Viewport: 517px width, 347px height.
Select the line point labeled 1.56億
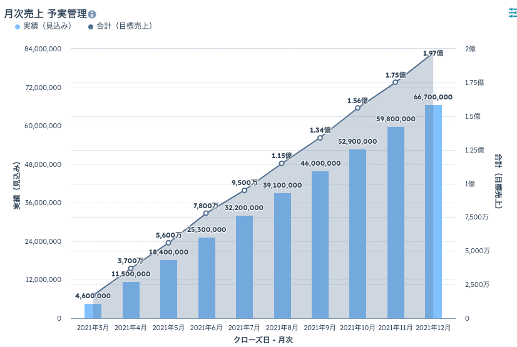[358, 108]
